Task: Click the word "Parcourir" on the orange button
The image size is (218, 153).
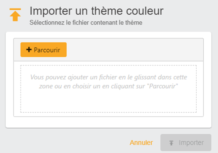Action: (47, 50)
